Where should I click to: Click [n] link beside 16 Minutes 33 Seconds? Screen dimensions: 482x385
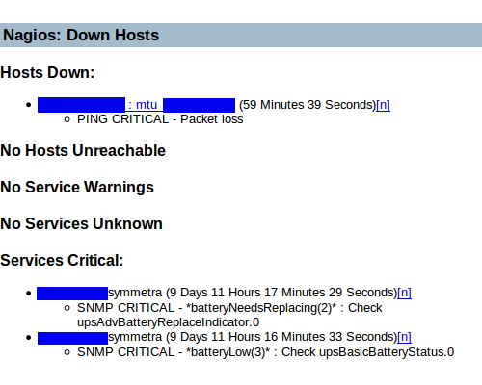click(404, 337)
